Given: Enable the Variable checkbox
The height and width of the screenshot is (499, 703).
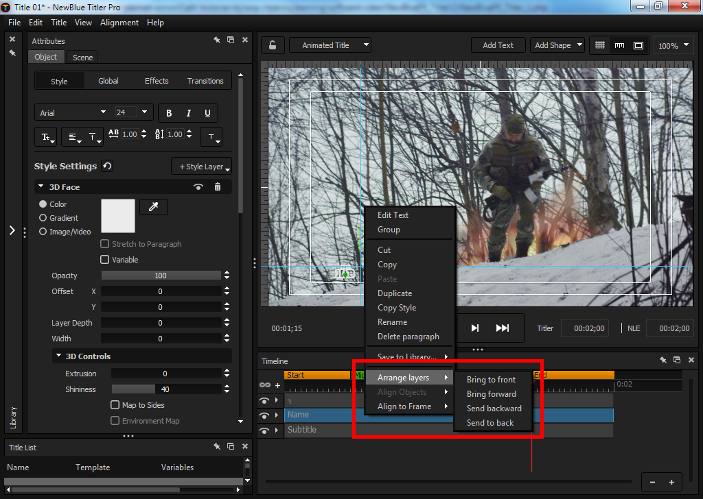Looking at the screenshot, I should pyautogui.click(x=105, y=260).
